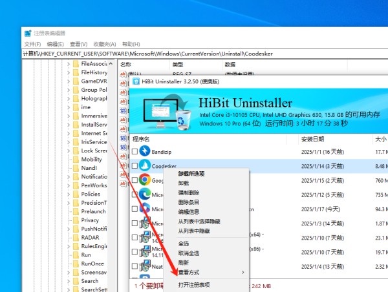Click the app icon in the 94.3 MB row

click(x=145, y=209)
